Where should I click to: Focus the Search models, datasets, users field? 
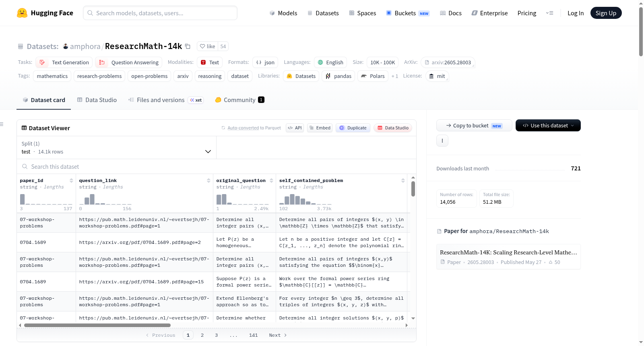coord(160,13)
